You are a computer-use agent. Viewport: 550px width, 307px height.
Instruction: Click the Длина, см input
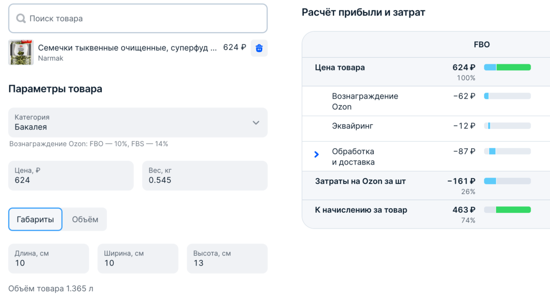pos(48,259)
